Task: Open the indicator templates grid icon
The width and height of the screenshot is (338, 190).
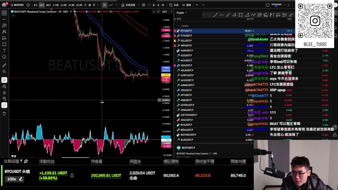Action: point(144,5)
